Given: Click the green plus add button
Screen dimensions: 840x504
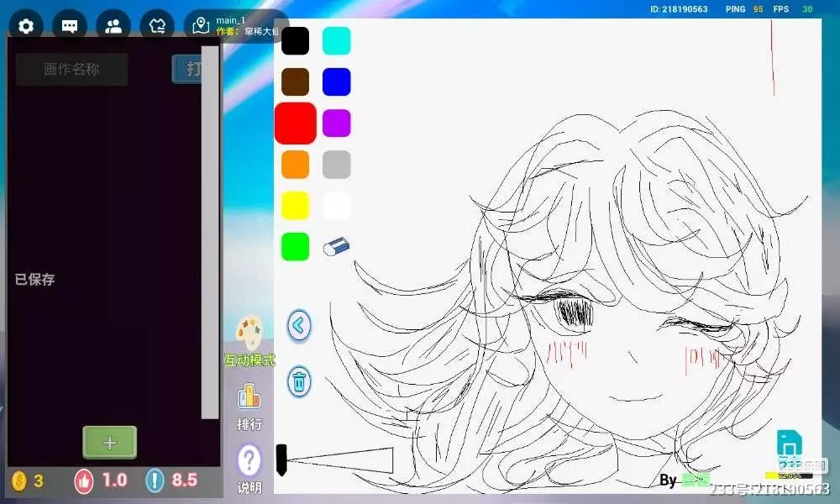Looking at the screenshot, I should click(x=110, y=443).
